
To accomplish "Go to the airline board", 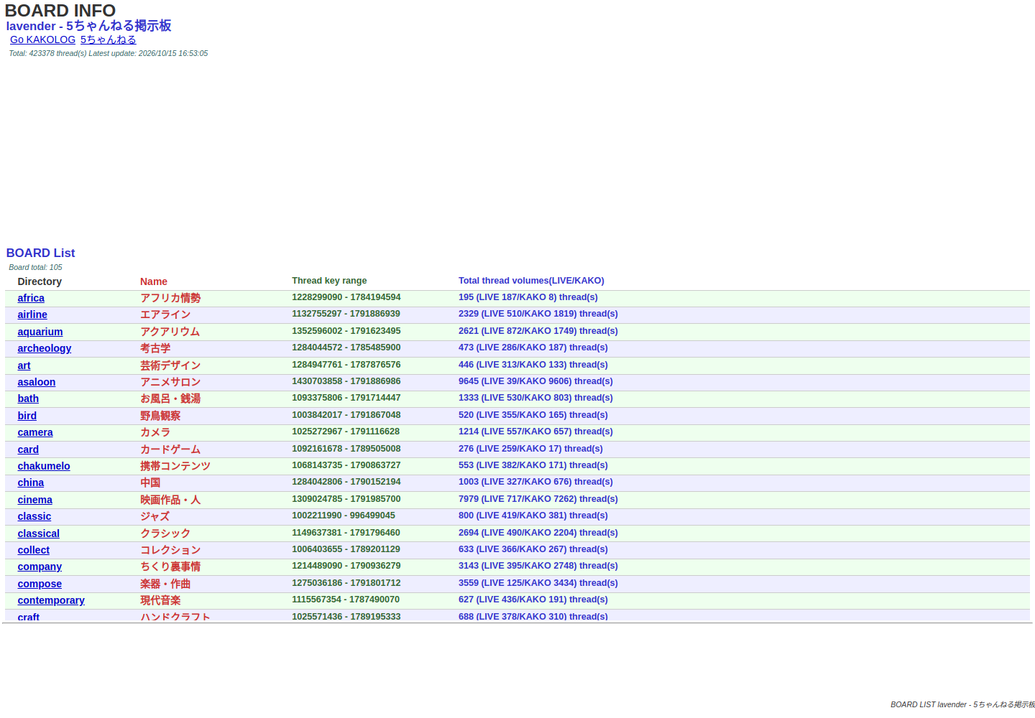I will point(32,314).
